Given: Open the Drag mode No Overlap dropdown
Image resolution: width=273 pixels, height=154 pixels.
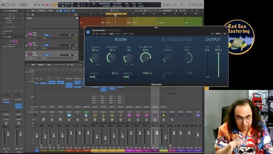Looking at the screenshot, I should 168,11.
